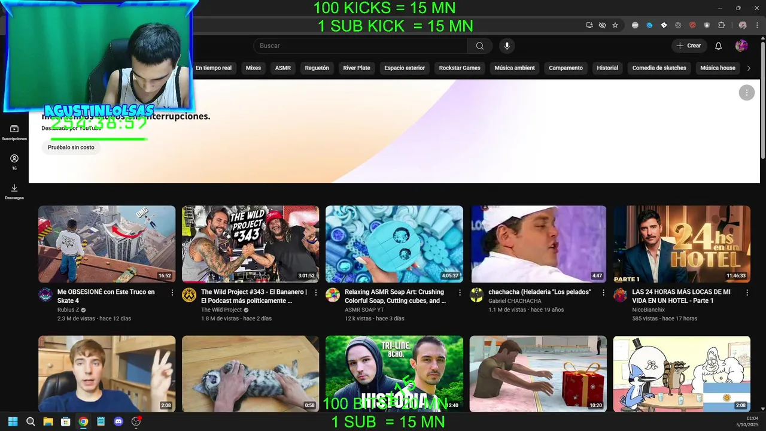The height and width of the screenshot is (431, 766).
Task: Open the Chrome extensions puzzle icon
Action: click(x=721, y=25)
